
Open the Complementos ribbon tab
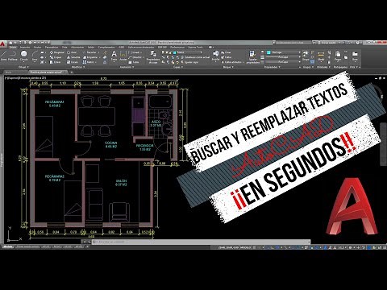(106, 48)
